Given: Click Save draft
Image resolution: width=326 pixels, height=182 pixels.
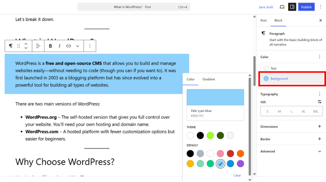Looking at the screenshot, I should (266, 7).
